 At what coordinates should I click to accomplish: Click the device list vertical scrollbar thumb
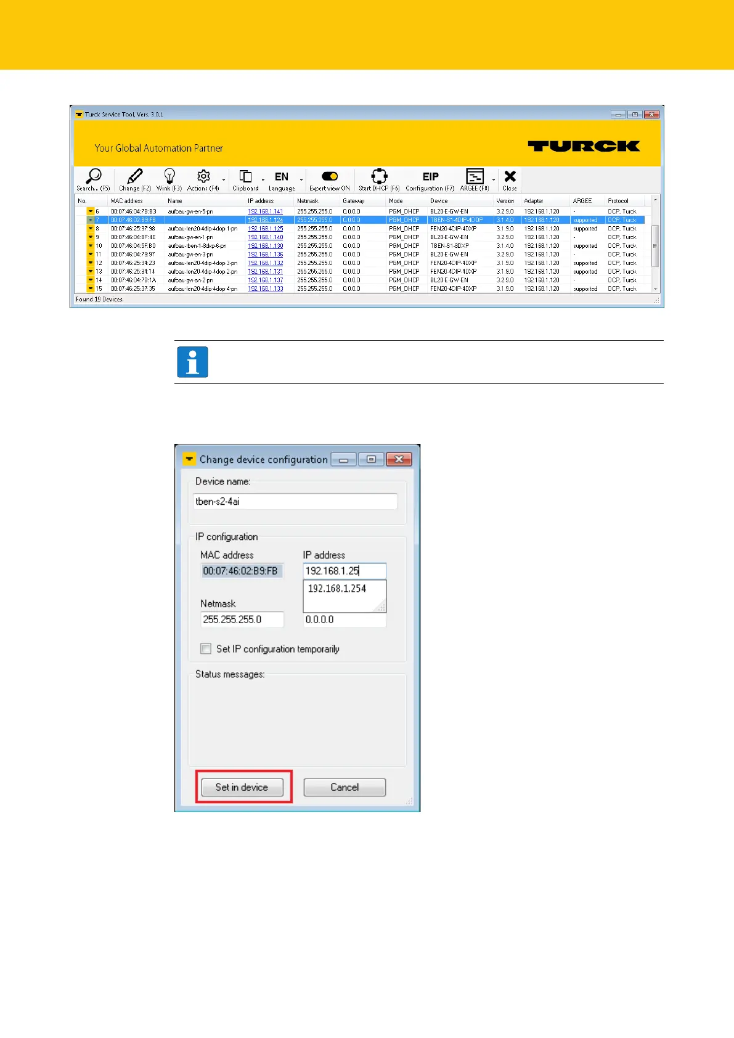(655, 246)
